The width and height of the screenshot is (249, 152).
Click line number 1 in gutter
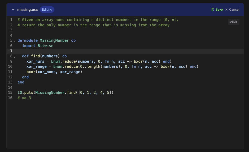pos(11,20)
